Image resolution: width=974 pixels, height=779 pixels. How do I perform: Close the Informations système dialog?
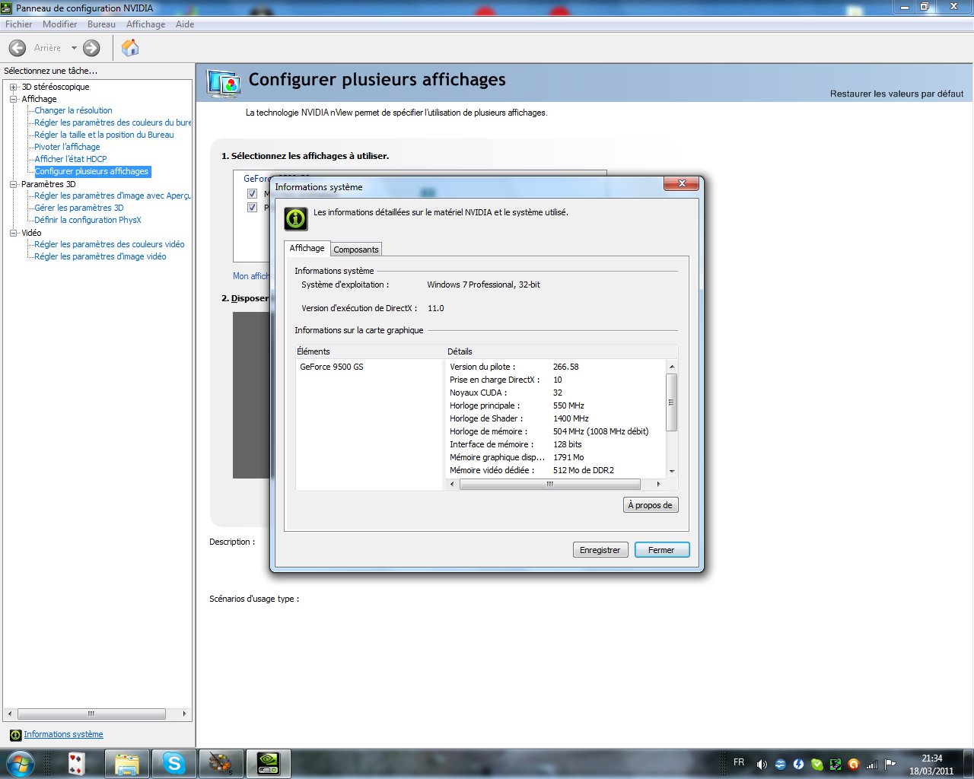click(682, 183)
